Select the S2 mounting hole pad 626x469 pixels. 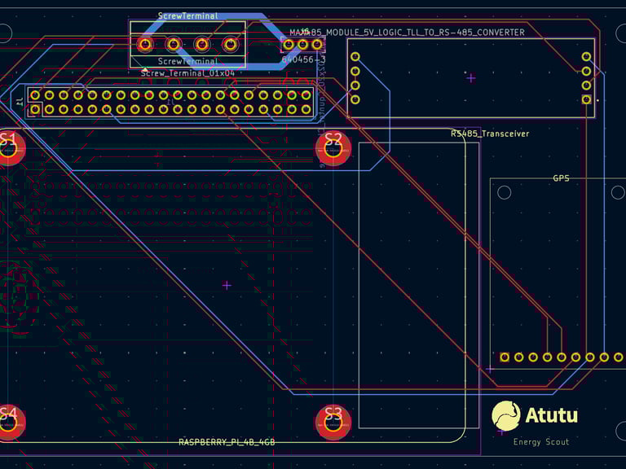[333, 148]
